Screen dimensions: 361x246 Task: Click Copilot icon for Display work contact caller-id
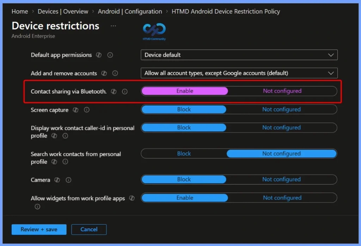pos(54,135)
